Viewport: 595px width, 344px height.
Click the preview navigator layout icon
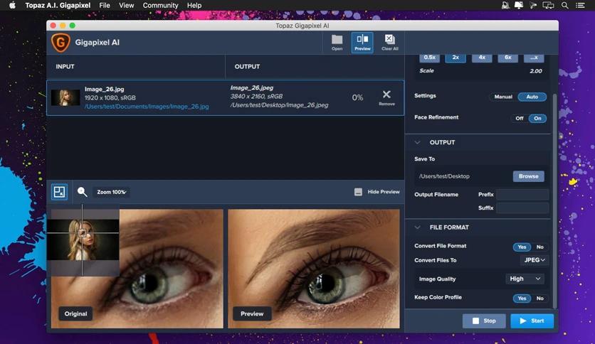coord(60,192)
